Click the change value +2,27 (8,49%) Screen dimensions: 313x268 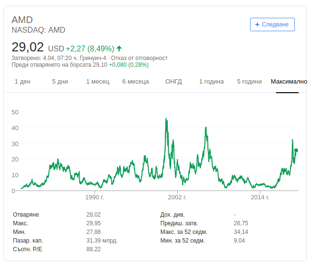(x=90, y=49)
